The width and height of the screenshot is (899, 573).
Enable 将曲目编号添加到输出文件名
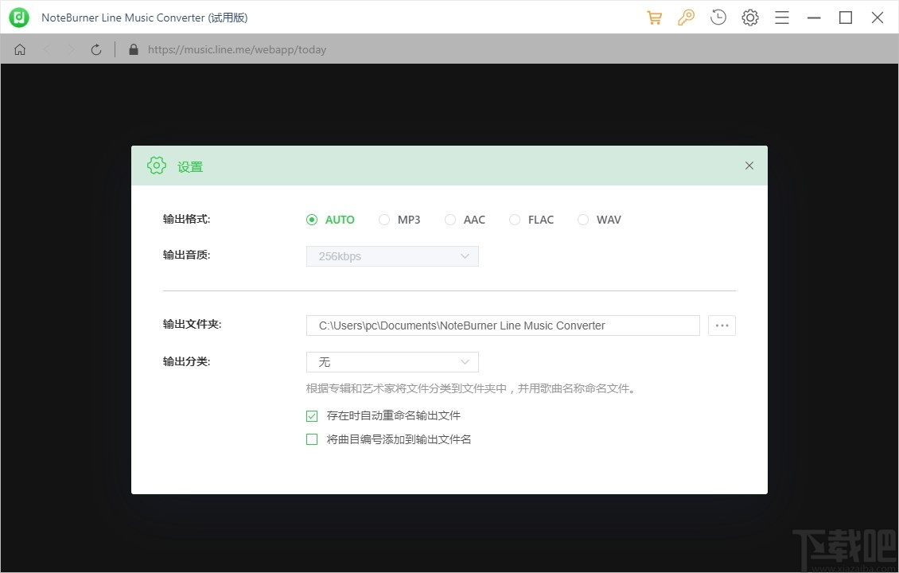coord(312,439)
